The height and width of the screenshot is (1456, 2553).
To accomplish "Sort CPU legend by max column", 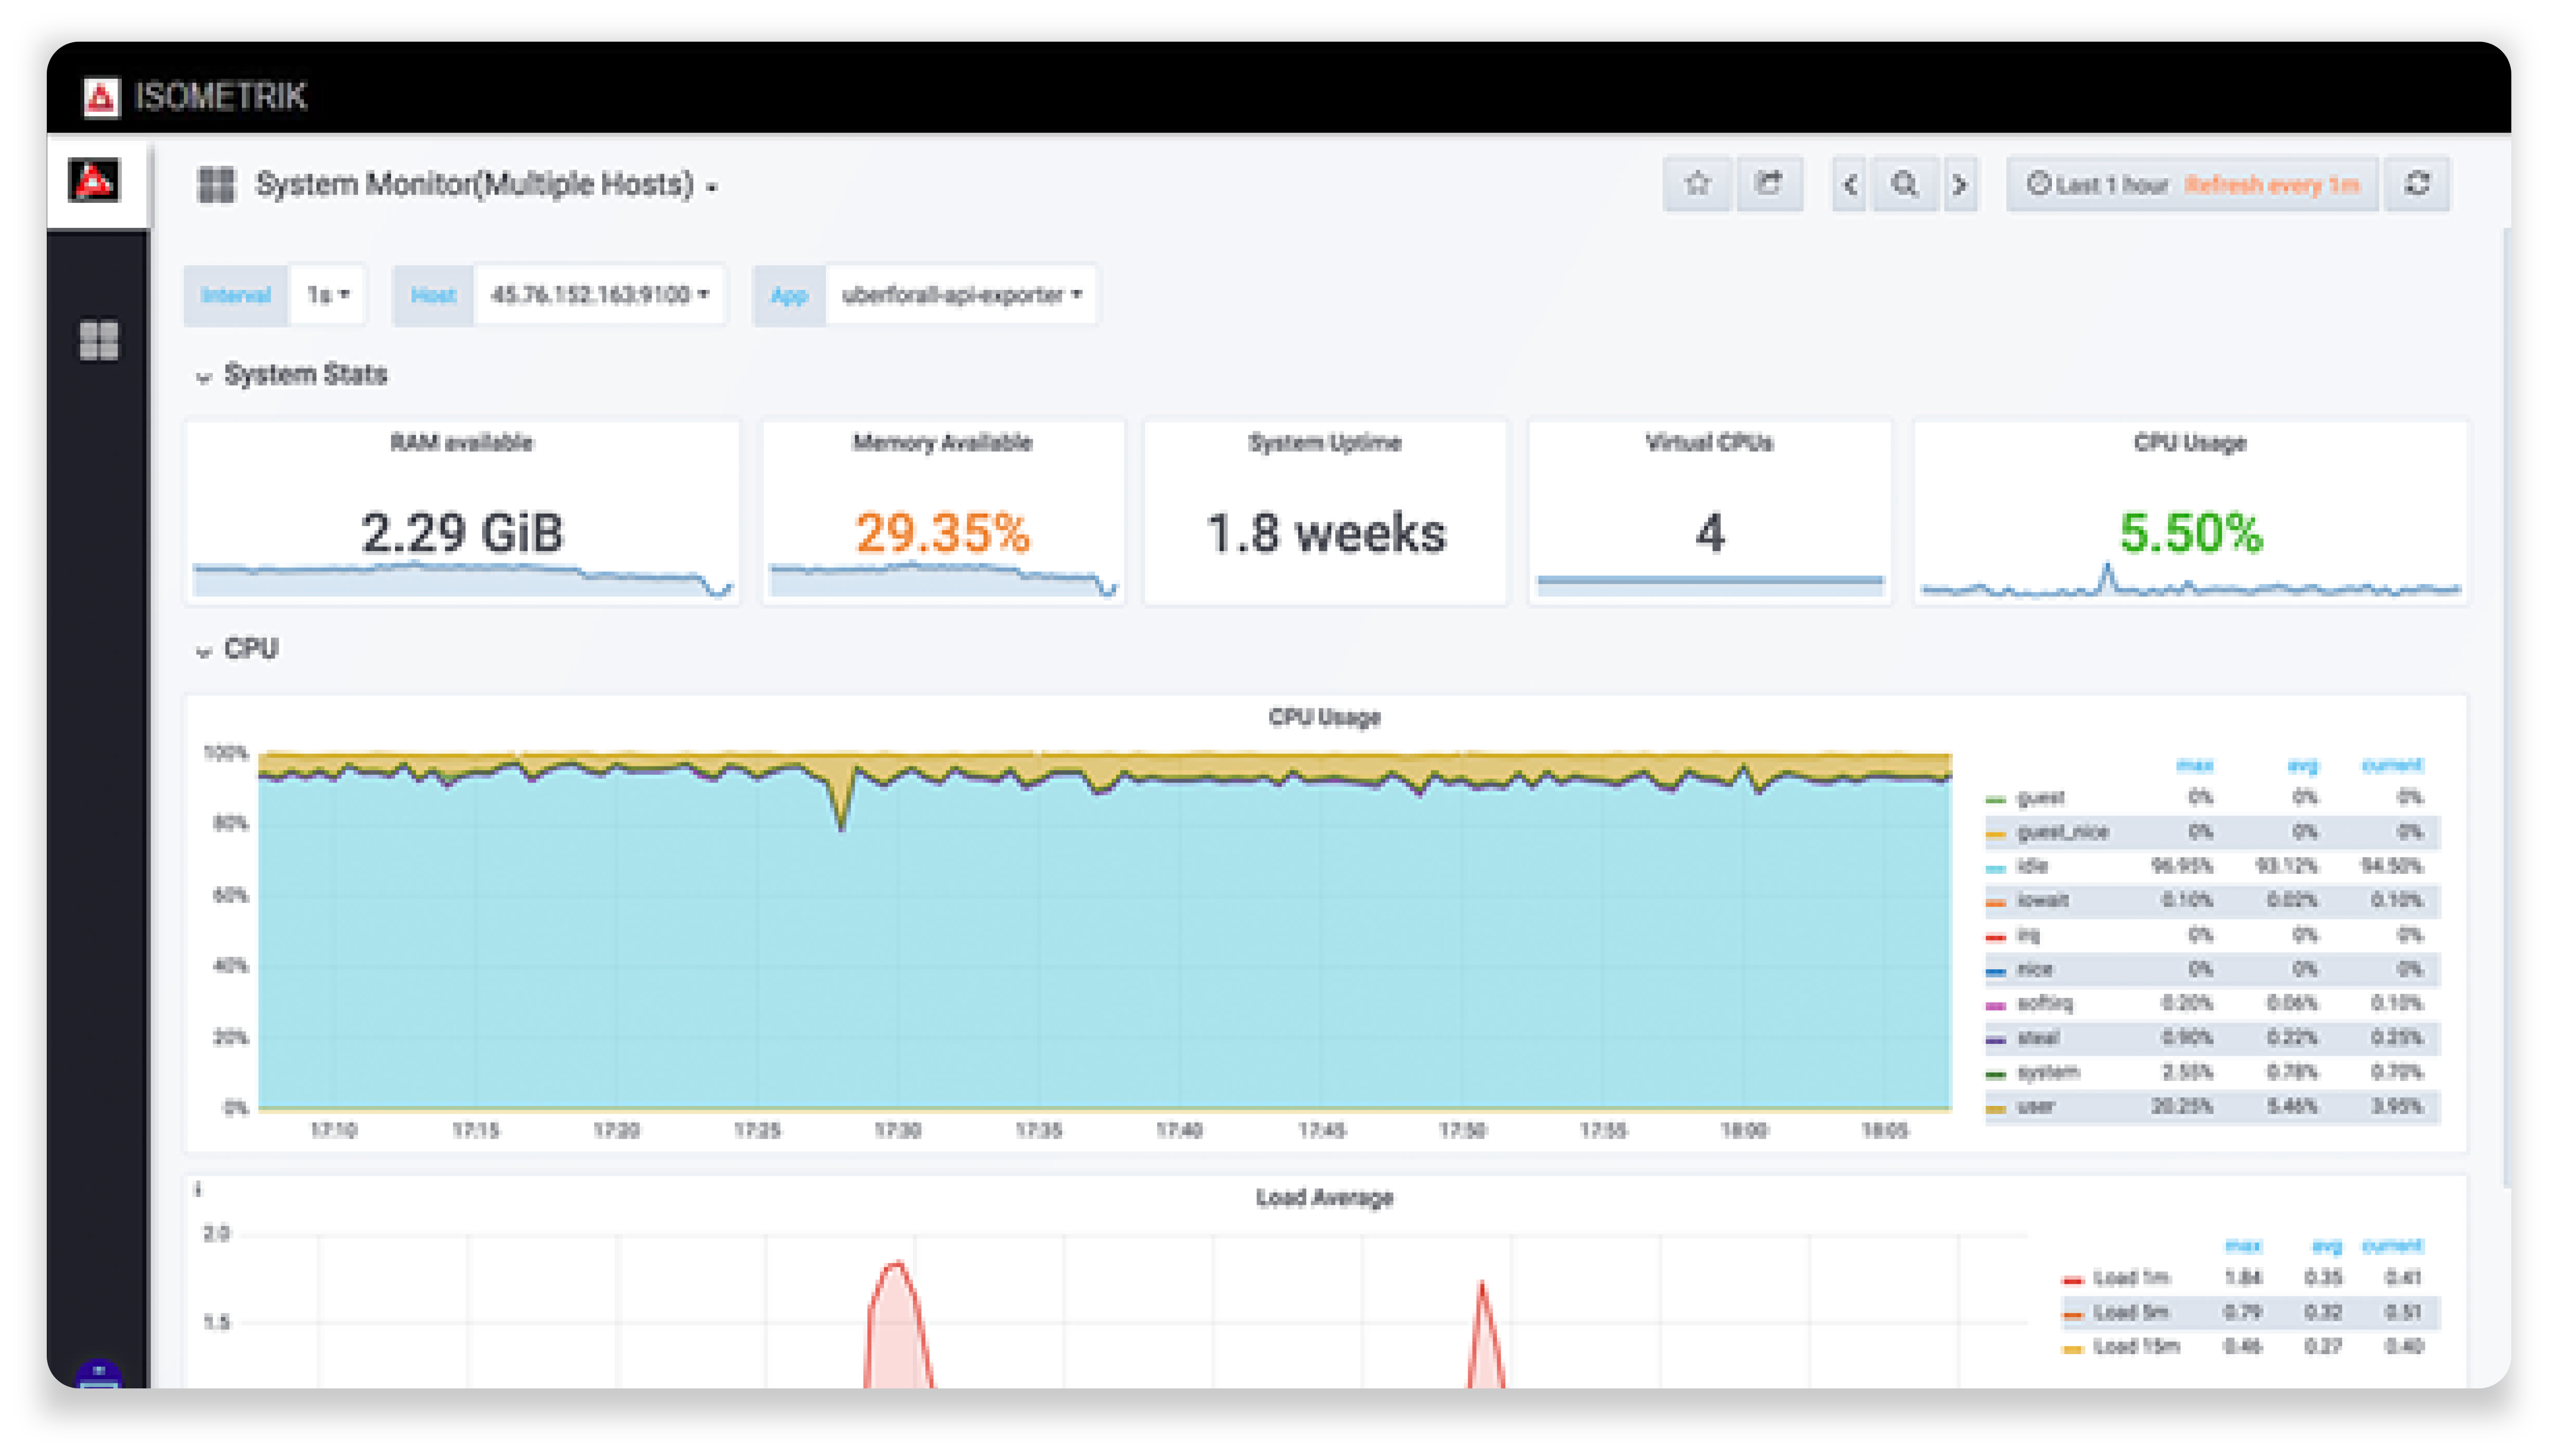I will point(2194,765).
